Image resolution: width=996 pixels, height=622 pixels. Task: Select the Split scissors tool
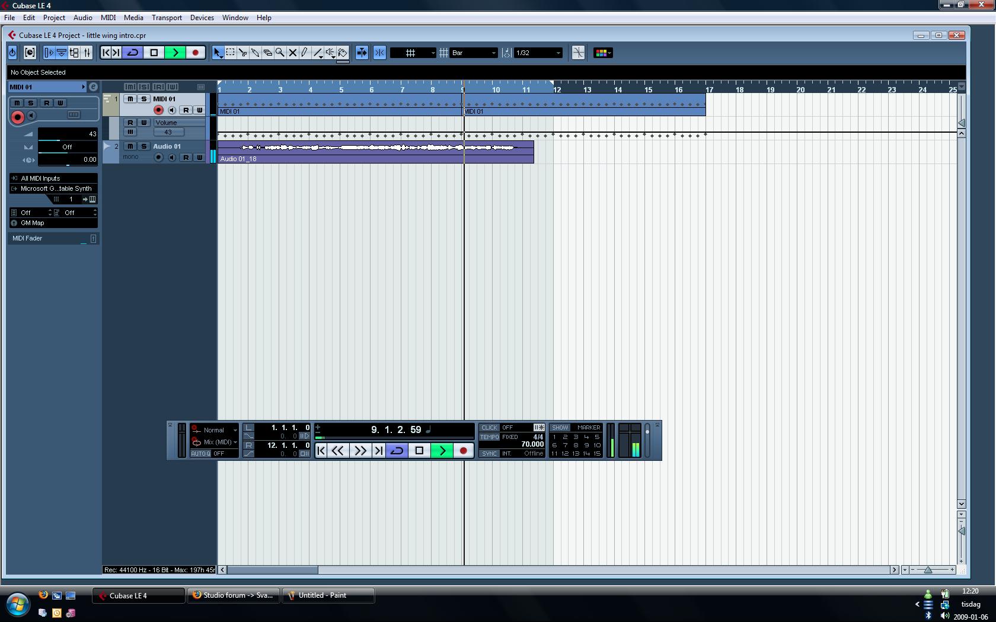pyautogui.click(x=242, y=53)
